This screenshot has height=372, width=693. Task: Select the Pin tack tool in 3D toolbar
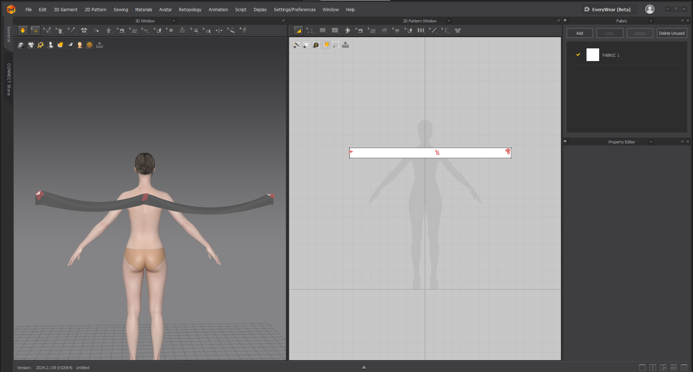coord(72,31)
